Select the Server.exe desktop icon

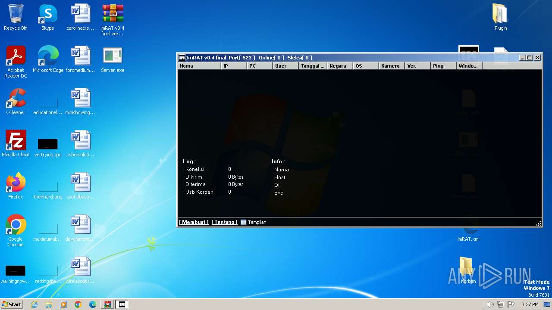(x=113, y=59)
